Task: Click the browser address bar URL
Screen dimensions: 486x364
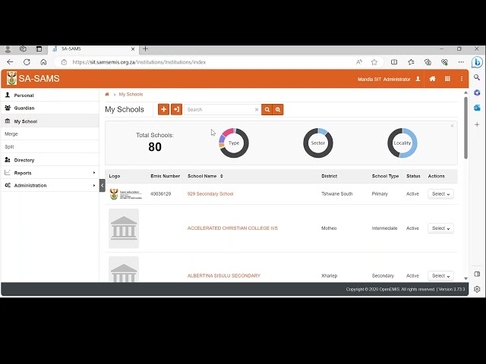Action: 139,62
